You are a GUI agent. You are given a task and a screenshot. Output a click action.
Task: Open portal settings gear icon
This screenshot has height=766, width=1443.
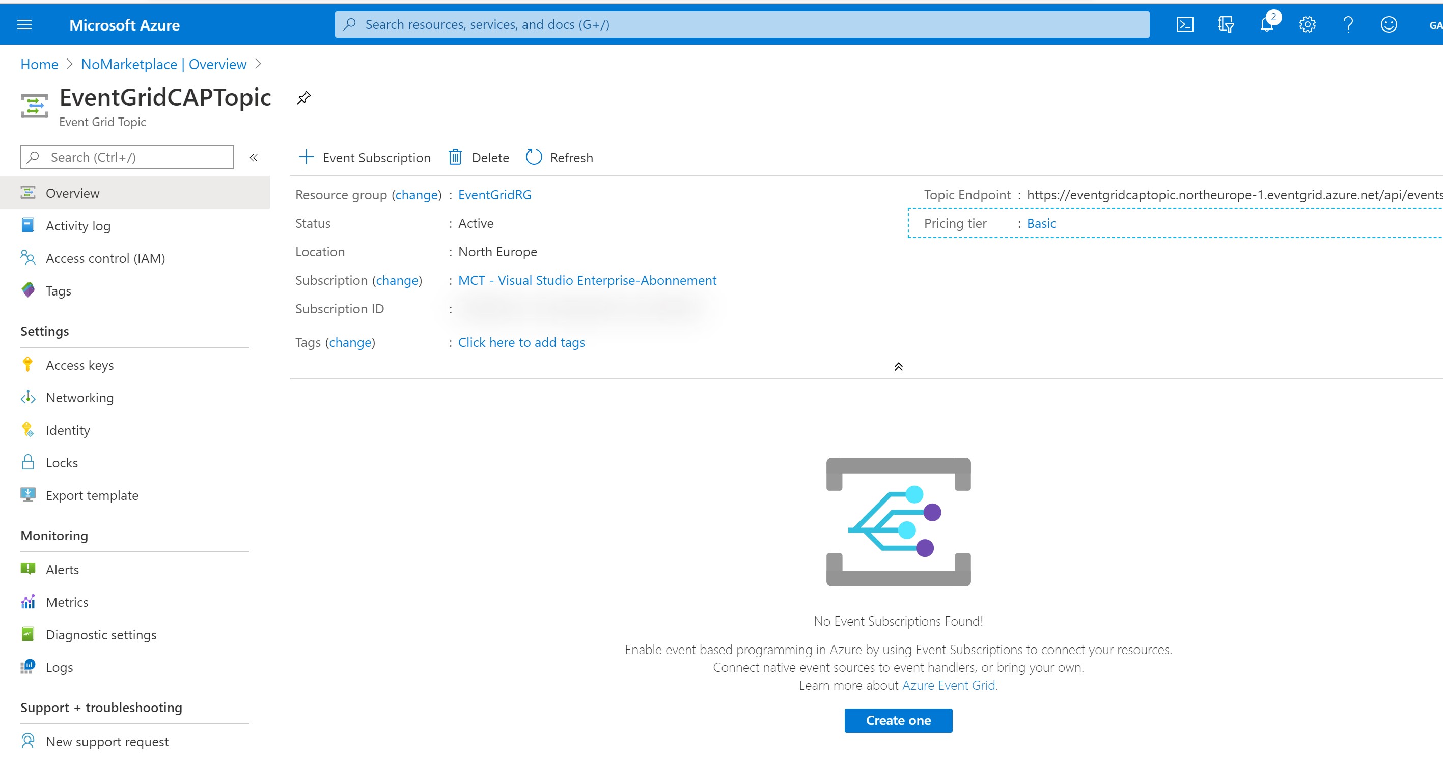tap(1307, 24)
